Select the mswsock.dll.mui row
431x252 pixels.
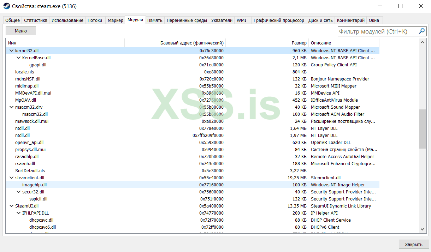[193, 121]
